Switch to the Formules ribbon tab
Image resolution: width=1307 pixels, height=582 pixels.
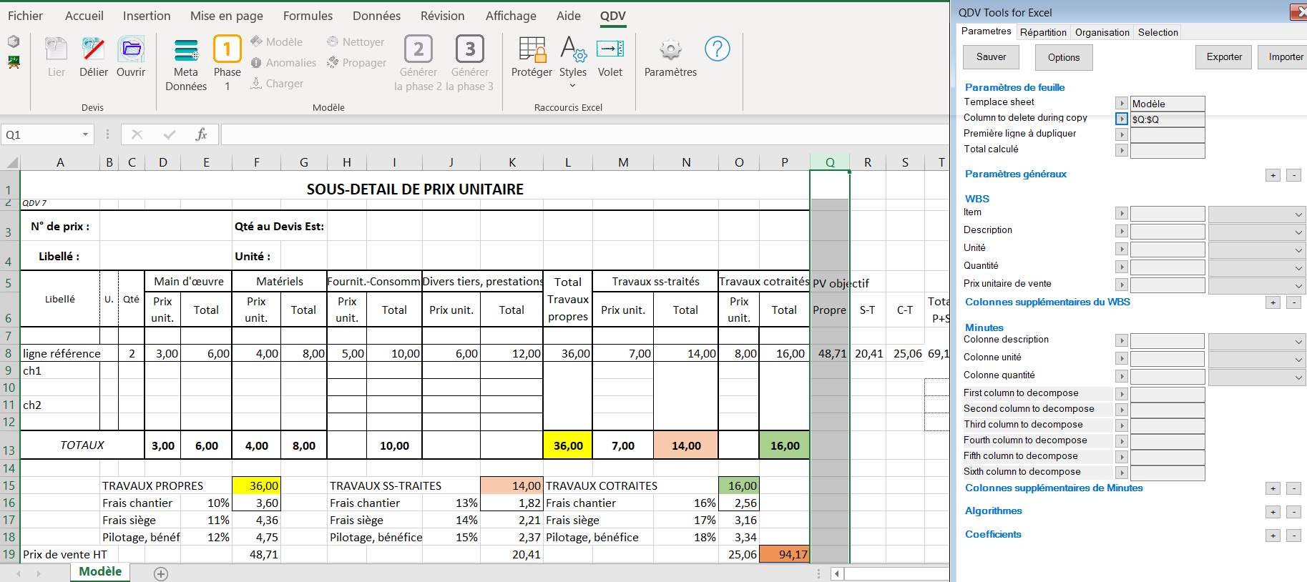click(308, 16)
